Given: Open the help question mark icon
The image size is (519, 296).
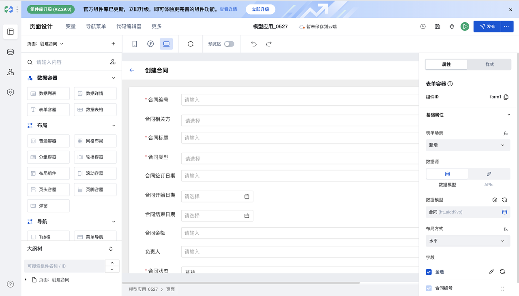Looking at the screenshot, I should tap(11, 284).
